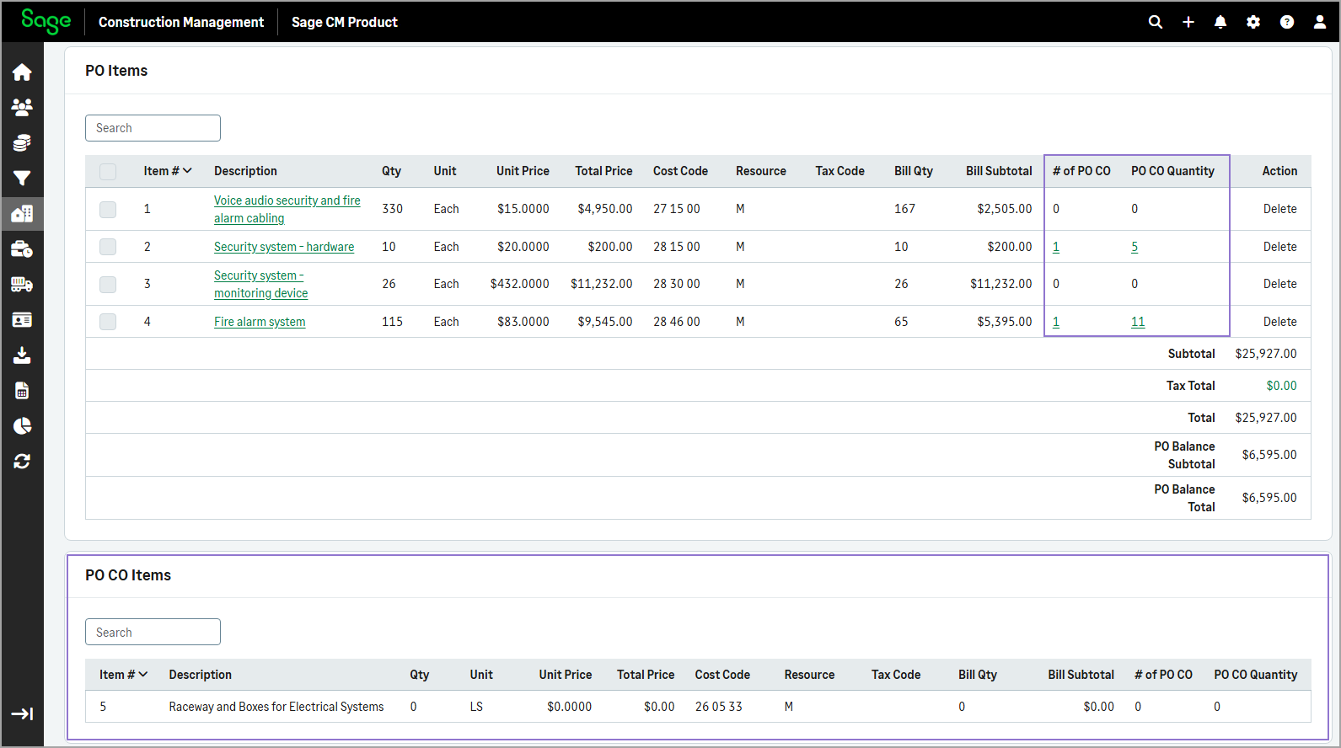Open coins accounting icon in sidebar
The width and height of the screenshot is (1341, 748).
pos(22,142)
